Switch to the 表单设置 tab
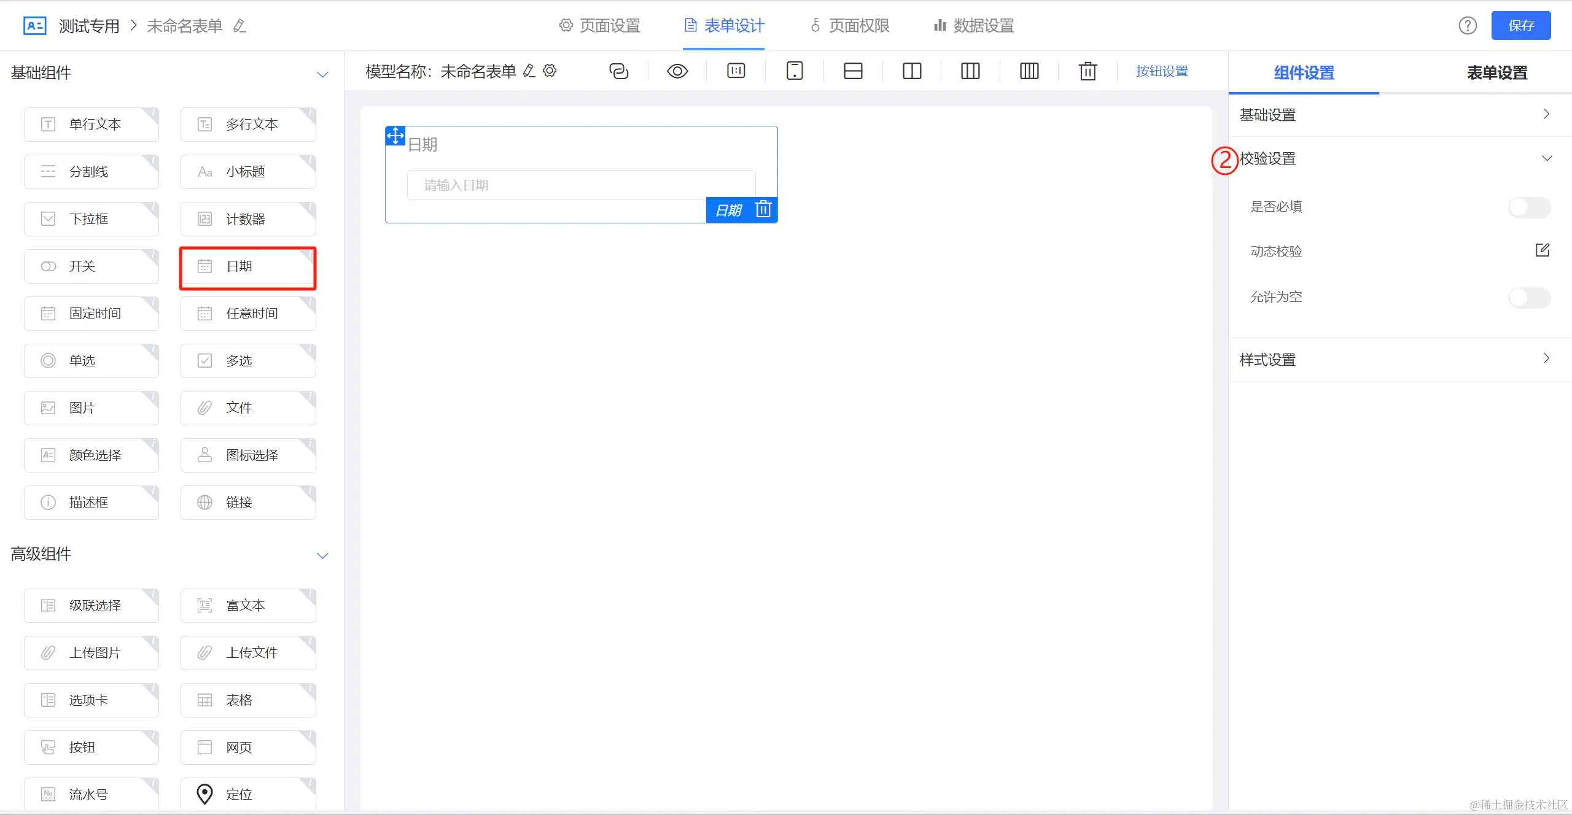The height and width of the screenshot is (815, 1572). pyautogui.click(x=1496, y=72)
